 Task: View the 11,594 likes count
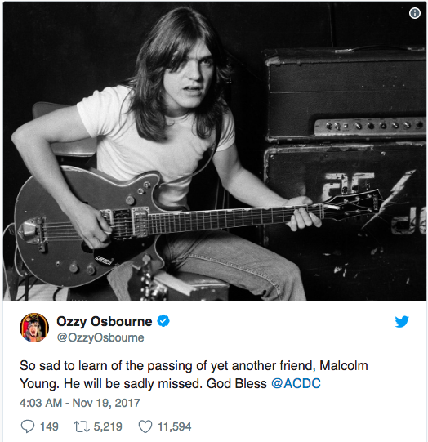(x=175, y=426)
